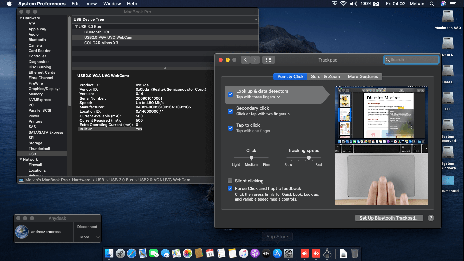The width and height of the screenshot is (464, 261).
Task: Disable Tap to click checkbox
Action: [230, 128]
